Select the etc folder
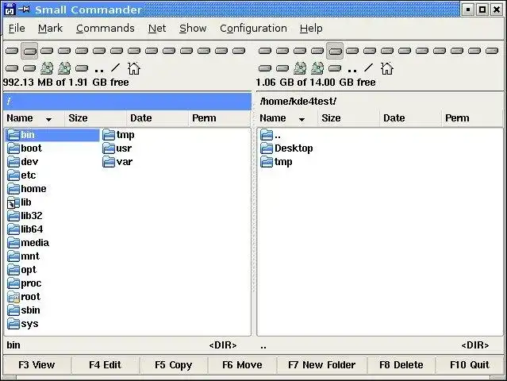Screen dimensions: 507x381 click(x=21, y=175)
